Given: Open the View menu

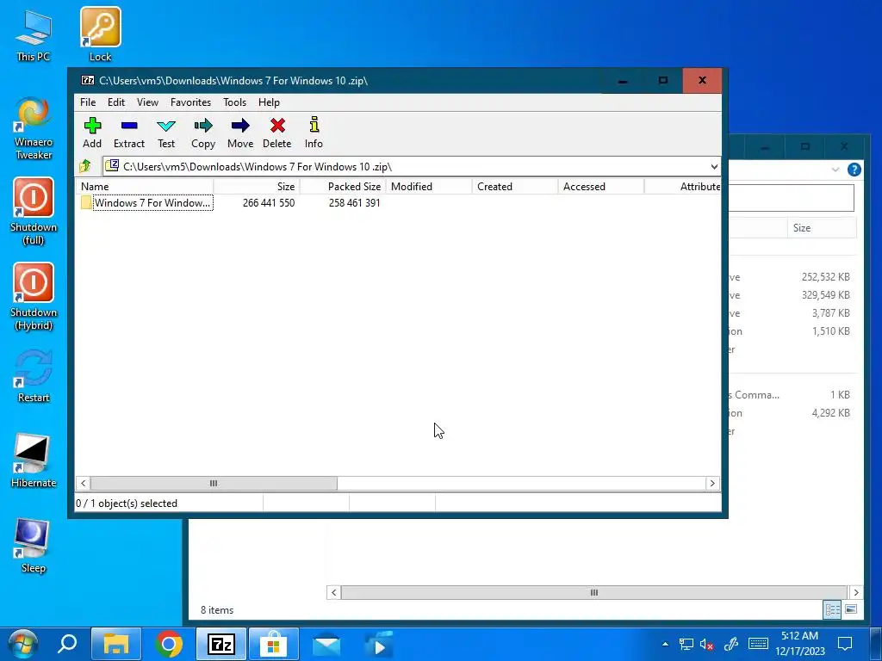Looking at the screenshot, I should click(x=147, y=102).
